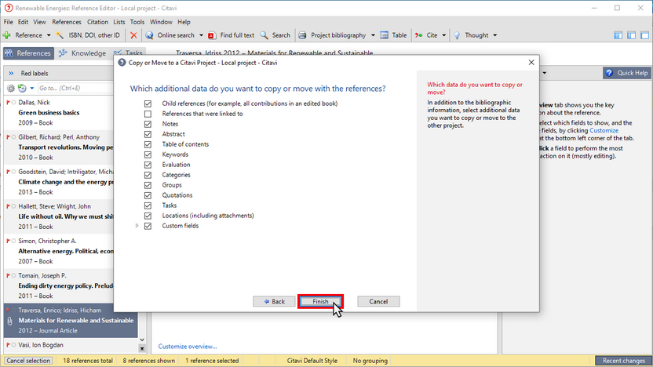Click the Cite icon
The width and height of the screenshot is (653, 367).
(x=418, y=35)
